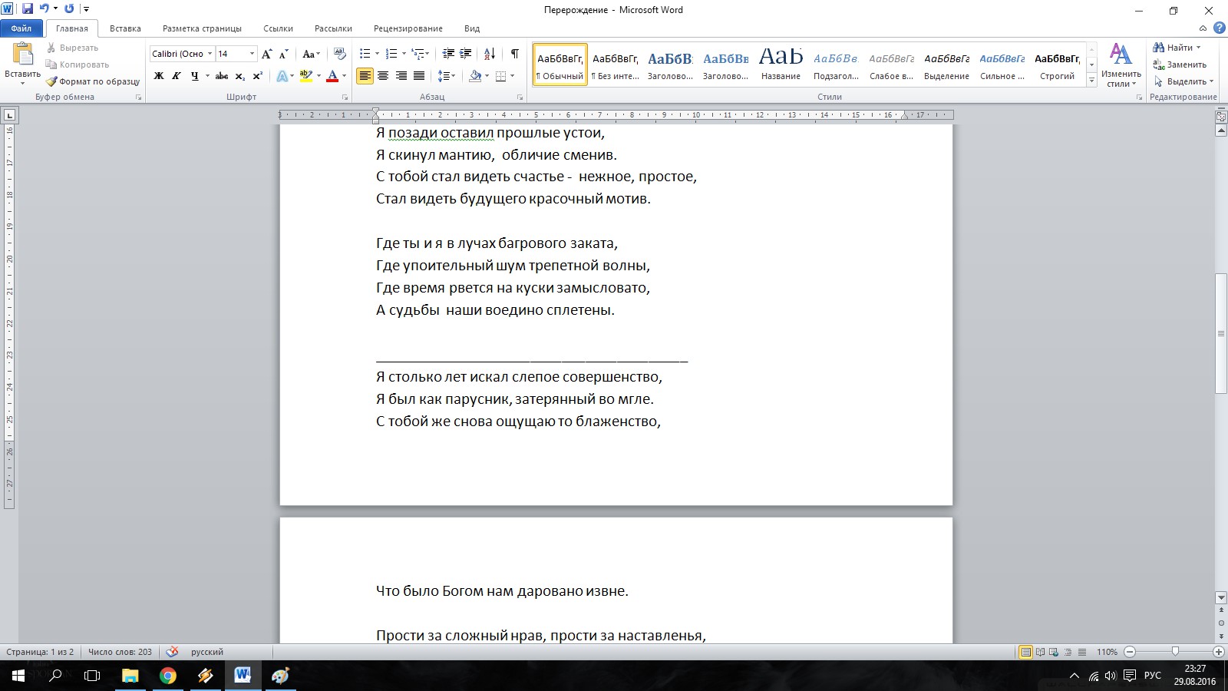Viewport: 1228px width, 691px height.
Task: Center-align the paragraph
Action: click(x=383, y=76)
